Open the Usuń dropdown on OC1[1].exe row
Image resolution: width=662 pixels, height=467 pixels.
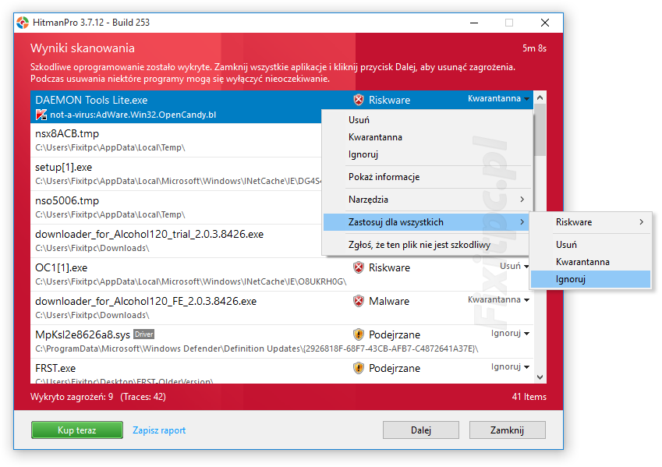click(514, 266)
